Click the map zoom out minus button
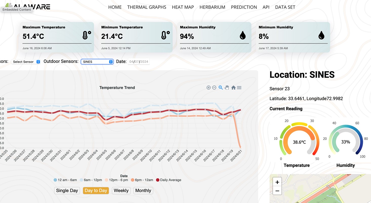 [277, 191]
